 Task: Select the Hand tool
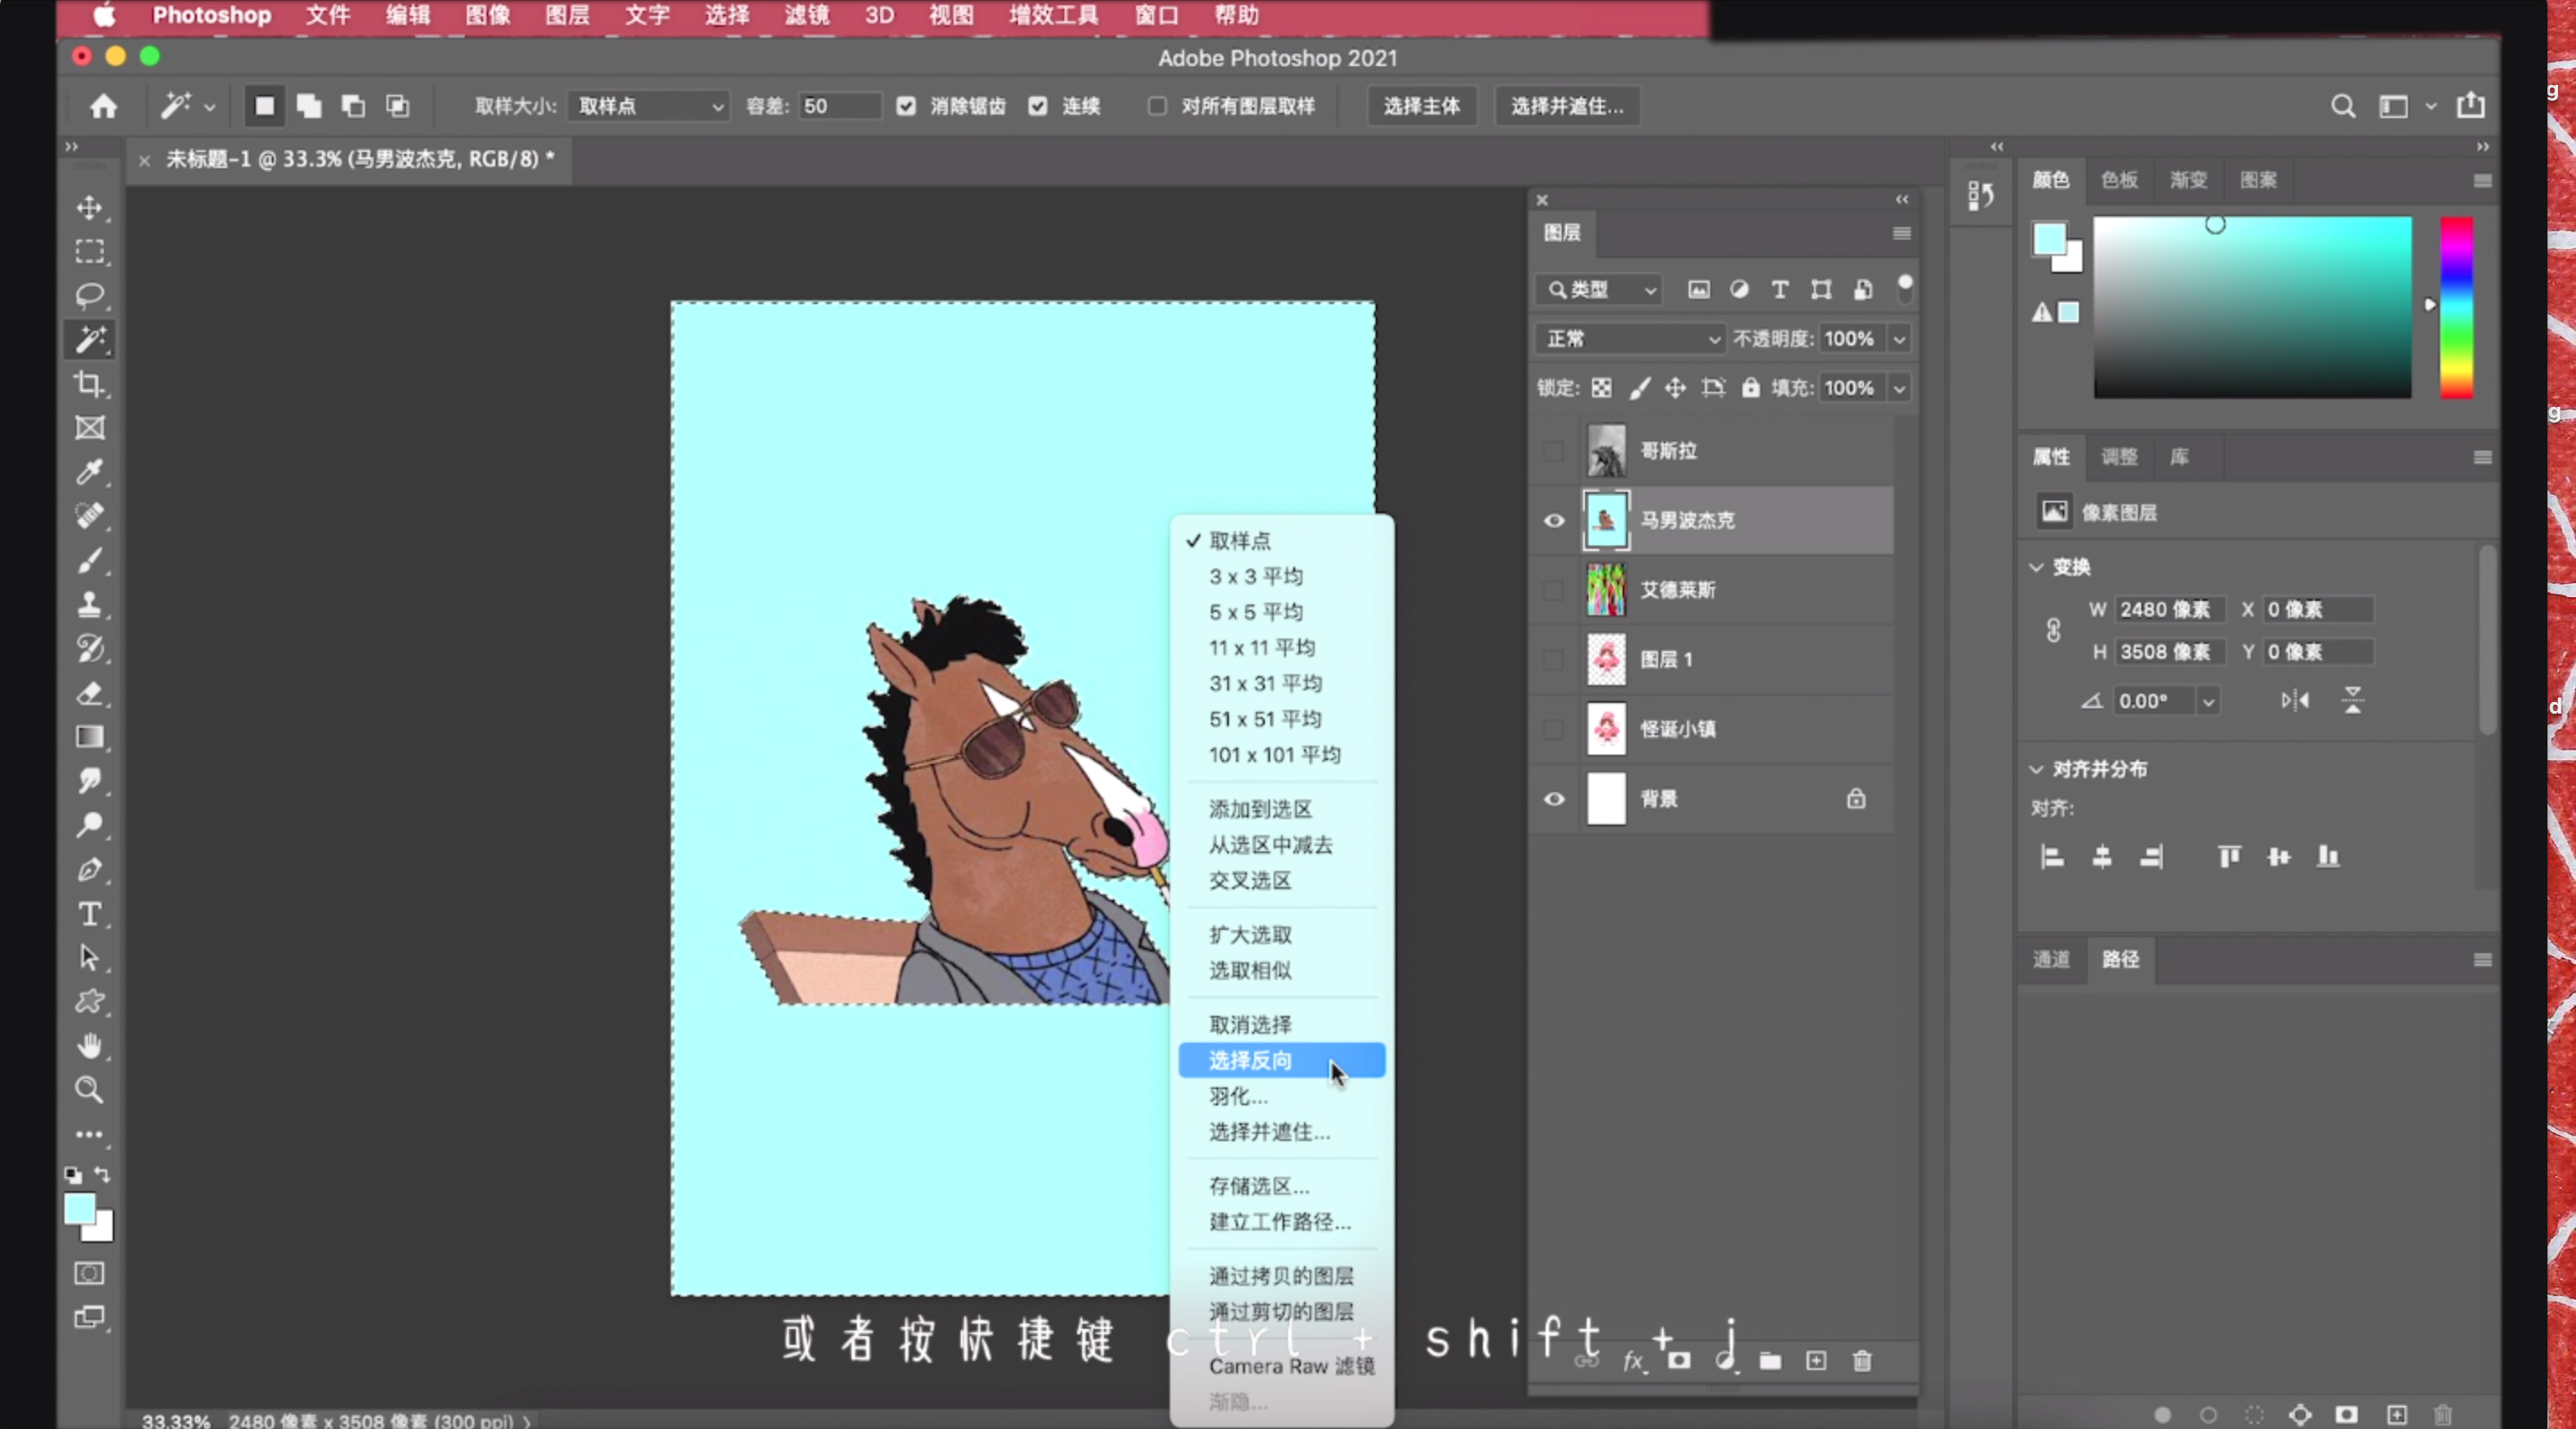point(90,1046)
